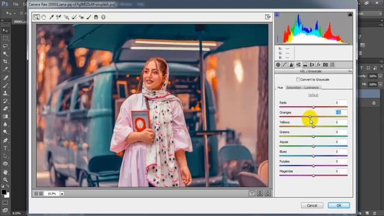Image resolution: width=384 pixels, height=216 pixels.
Task: Switch to the Saturation tab
Action: click(x=293, y=88)
